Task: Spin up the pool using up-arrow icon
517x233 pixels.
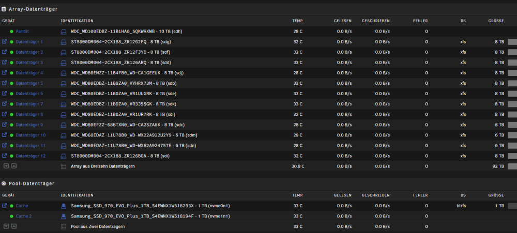Action: click(x=14, y=226)
